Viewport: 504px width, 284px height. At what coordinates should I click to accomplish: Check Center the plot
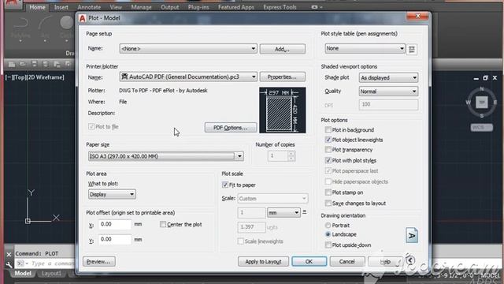point(163,224)
